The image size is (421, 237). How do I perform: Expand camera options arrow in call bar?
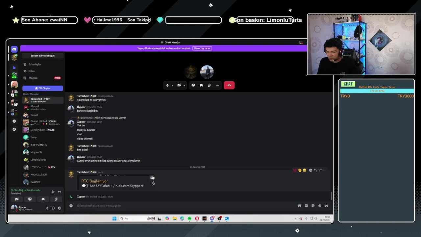(x=184, y=85)
